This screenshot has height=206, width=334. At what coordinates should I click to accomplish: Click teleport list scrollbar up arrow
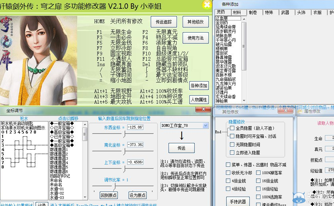tap(85, 124)
